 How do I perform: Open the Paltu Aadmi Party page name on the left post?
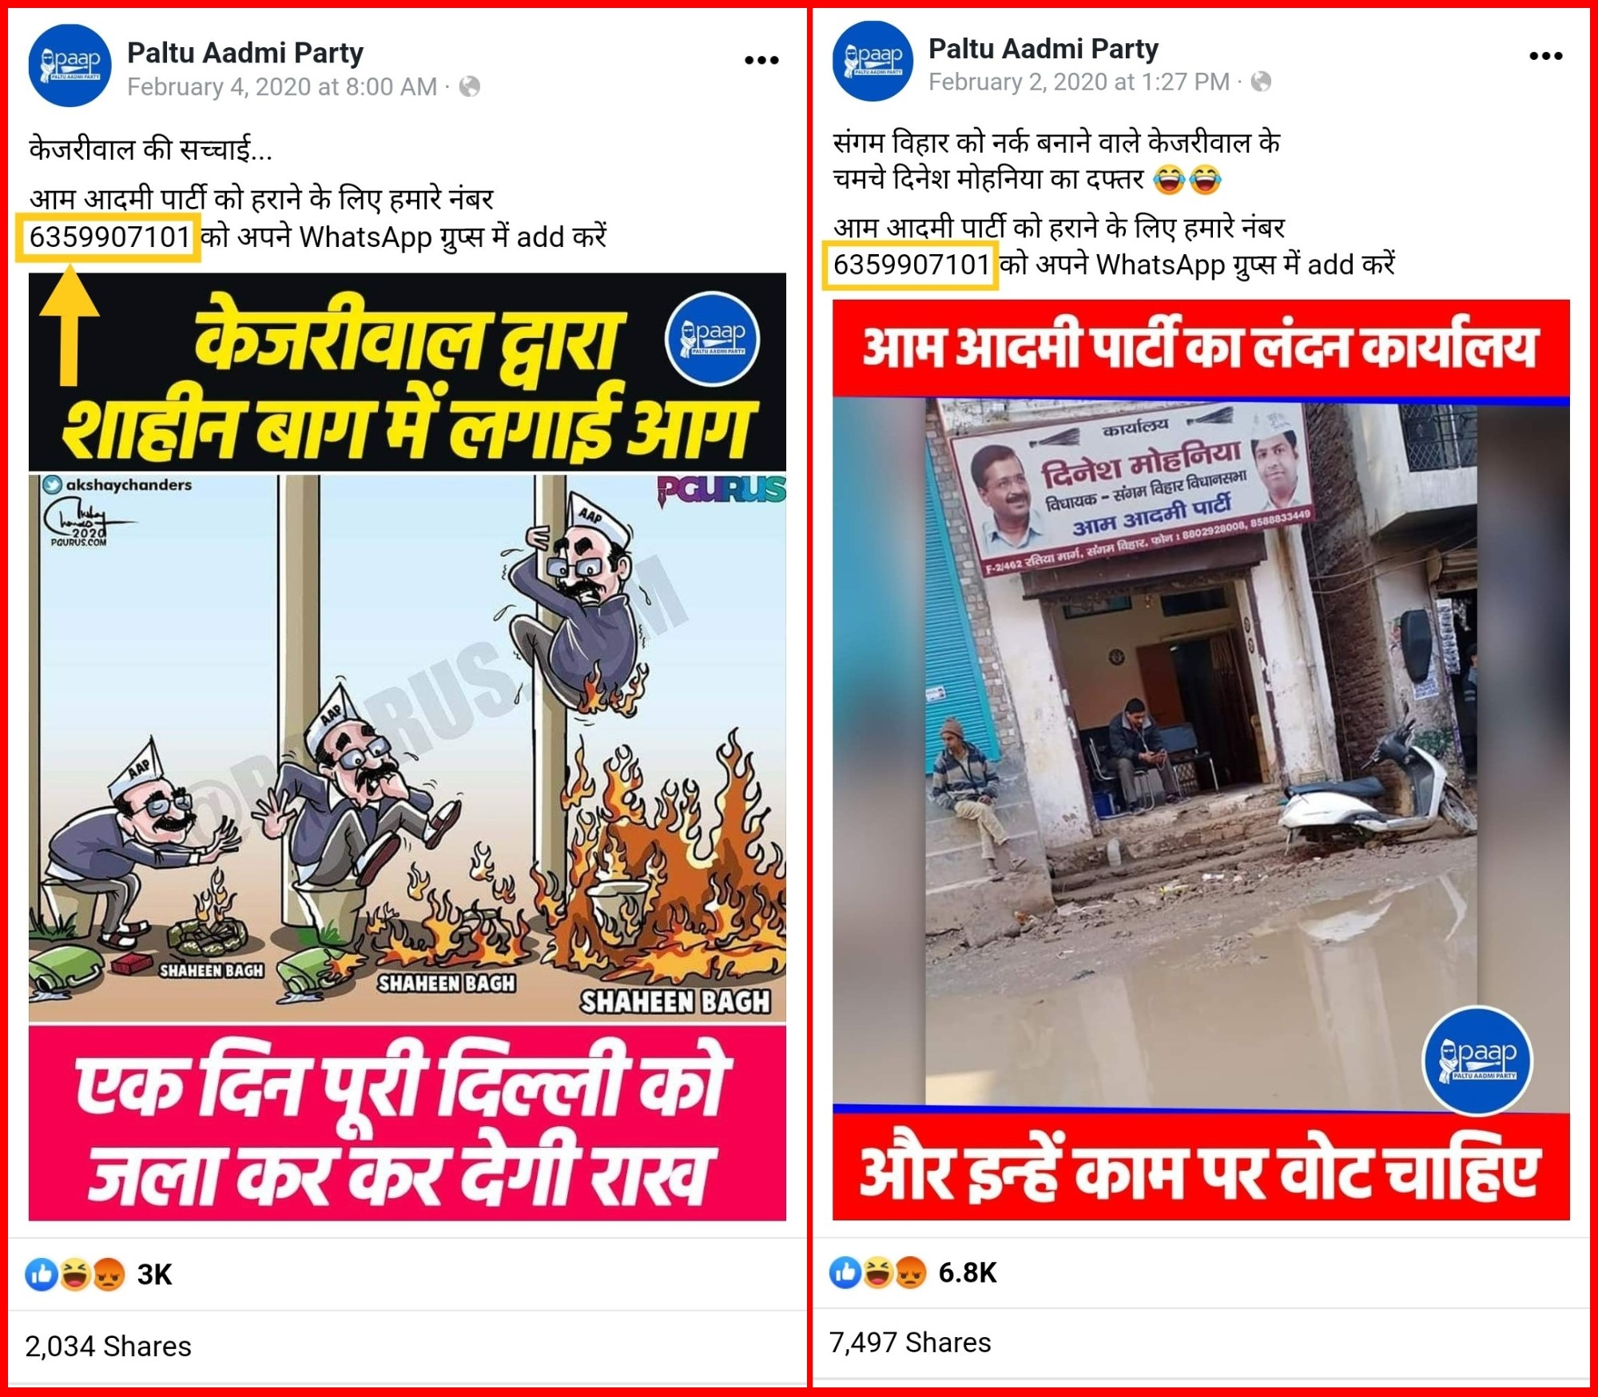tap(245, 53)
